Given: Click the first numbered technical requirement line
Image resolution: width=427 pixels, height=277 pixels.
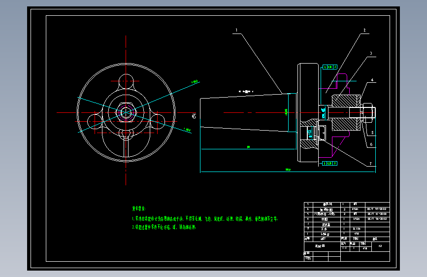Looking at the screenshot, I should (204, 219).
